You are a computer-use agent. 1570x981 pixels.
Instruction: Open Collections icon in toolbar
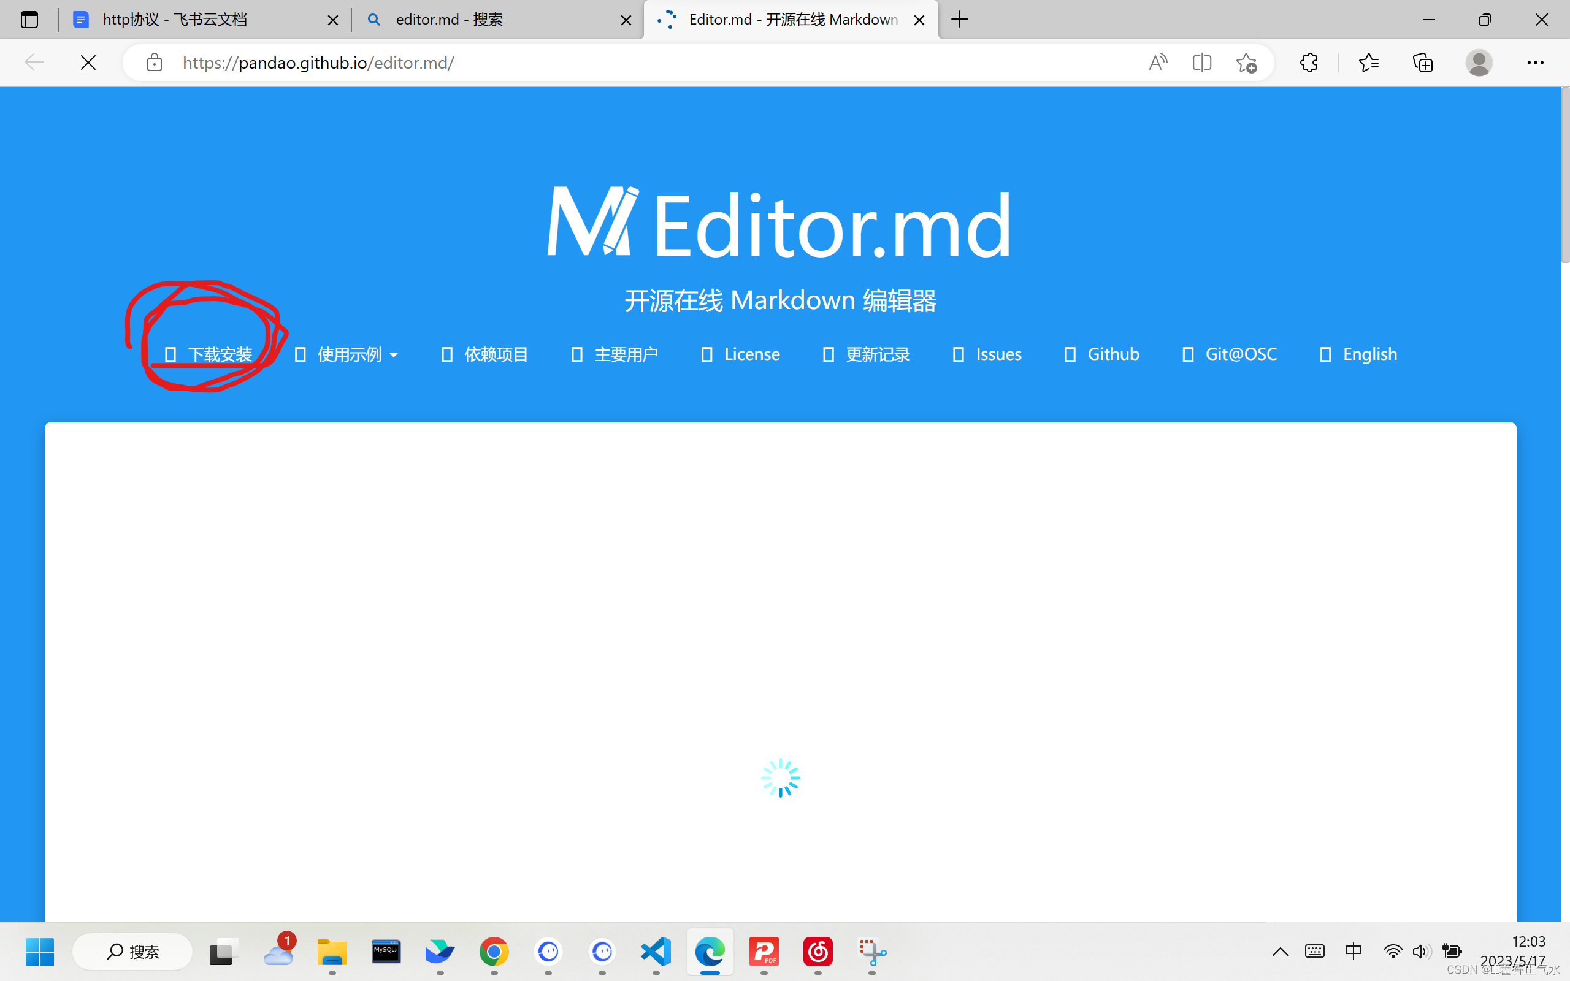pyautogui.click(x=1422, y=63)
